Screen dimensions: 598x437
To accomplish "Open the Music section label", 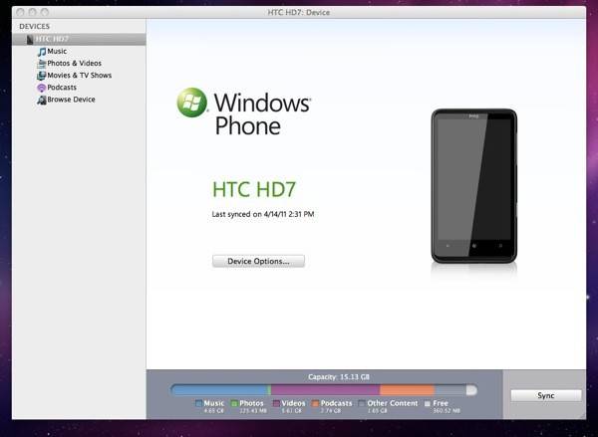I will 57,51.
